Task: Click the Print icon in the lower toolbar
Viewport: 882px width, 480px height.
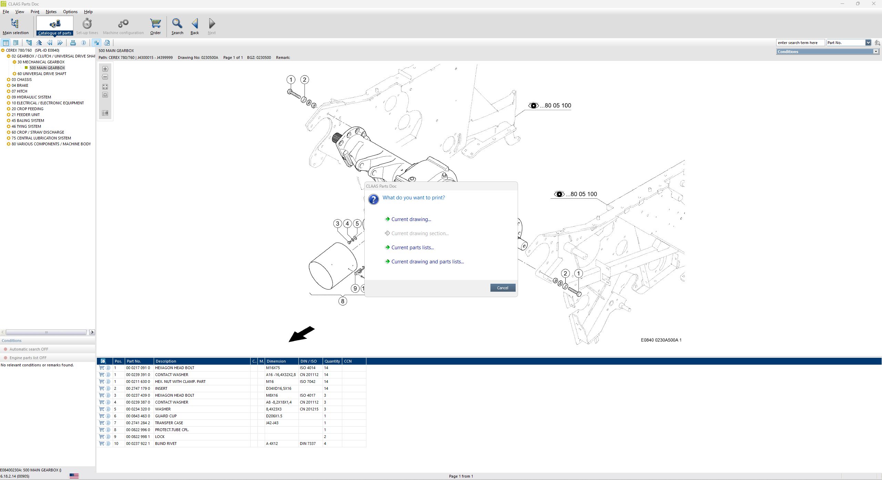Action: [73, 42]
